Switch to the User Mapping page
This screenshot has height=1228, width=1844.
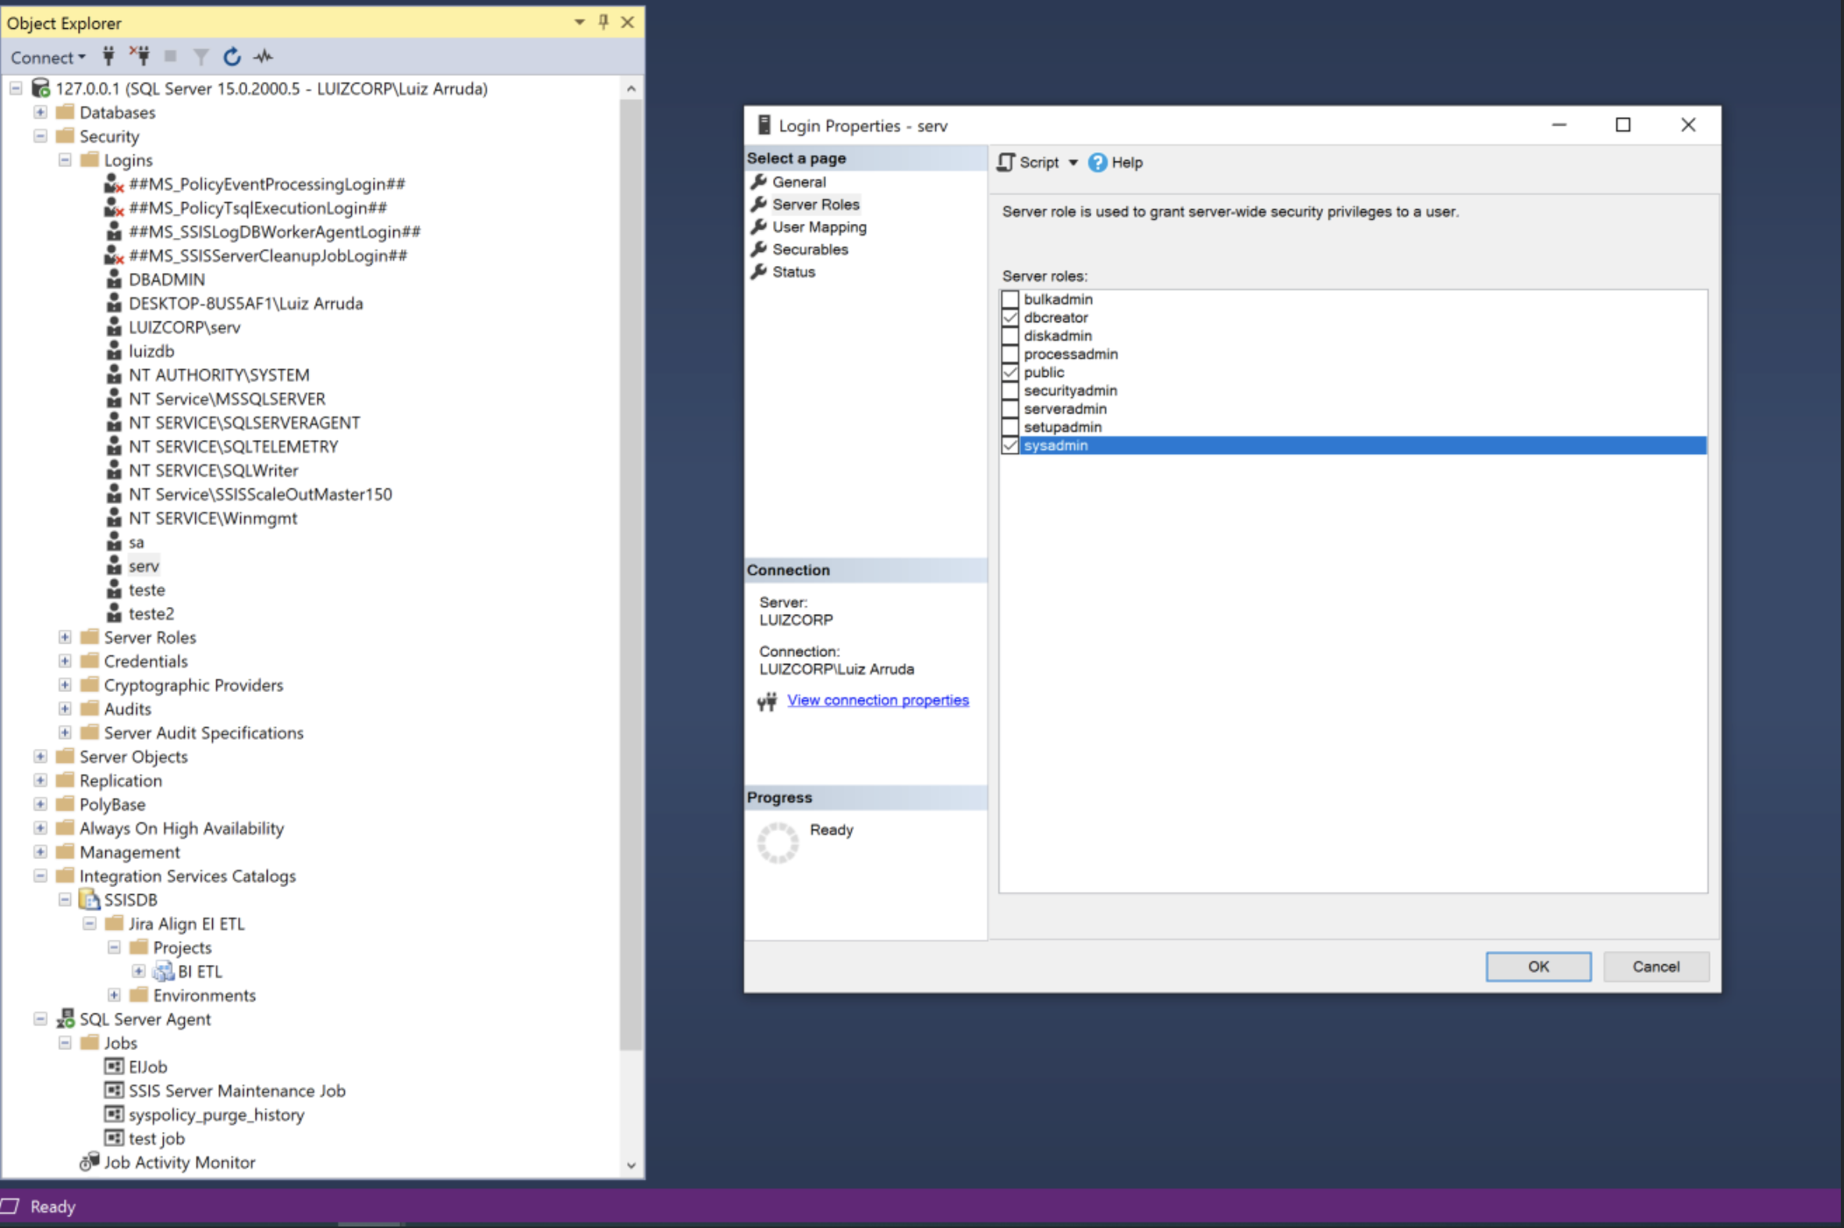click(819, 227)
